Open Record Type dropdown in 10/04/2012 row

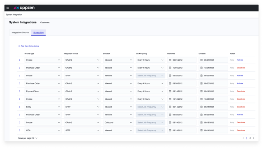click(x=43, y=68)
